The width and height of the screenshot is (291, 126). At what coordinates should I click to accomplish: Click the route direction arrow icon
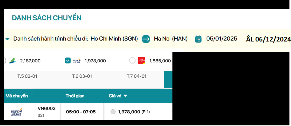coord(146,39)
